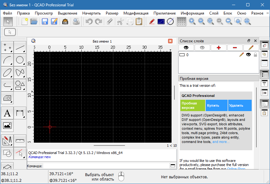Click the Удалить button
The height and width of the screenshot is (184, 270).
240,105
